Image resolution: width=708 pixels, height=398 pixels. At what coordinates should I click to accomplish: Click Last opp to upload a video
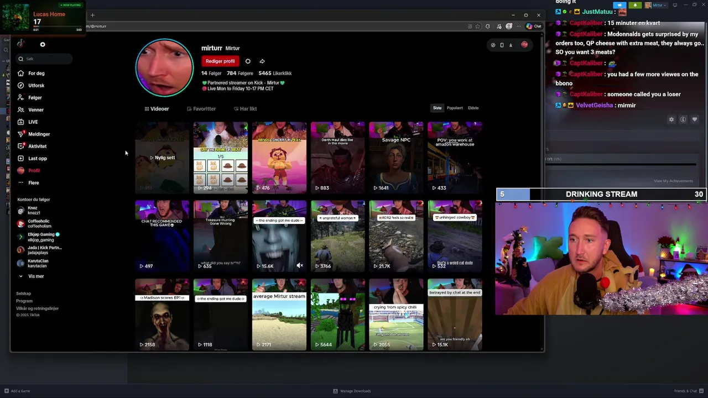32,159
